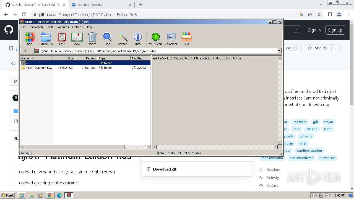Click scroll up arrow in comment pane
Screen dimensions: 354x199
280,58
